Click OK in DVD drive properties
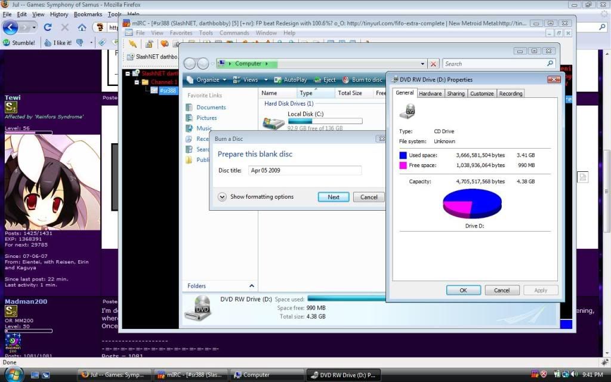Image resolution: width=611 pixels, height=382 pixels. coord(463,290)
